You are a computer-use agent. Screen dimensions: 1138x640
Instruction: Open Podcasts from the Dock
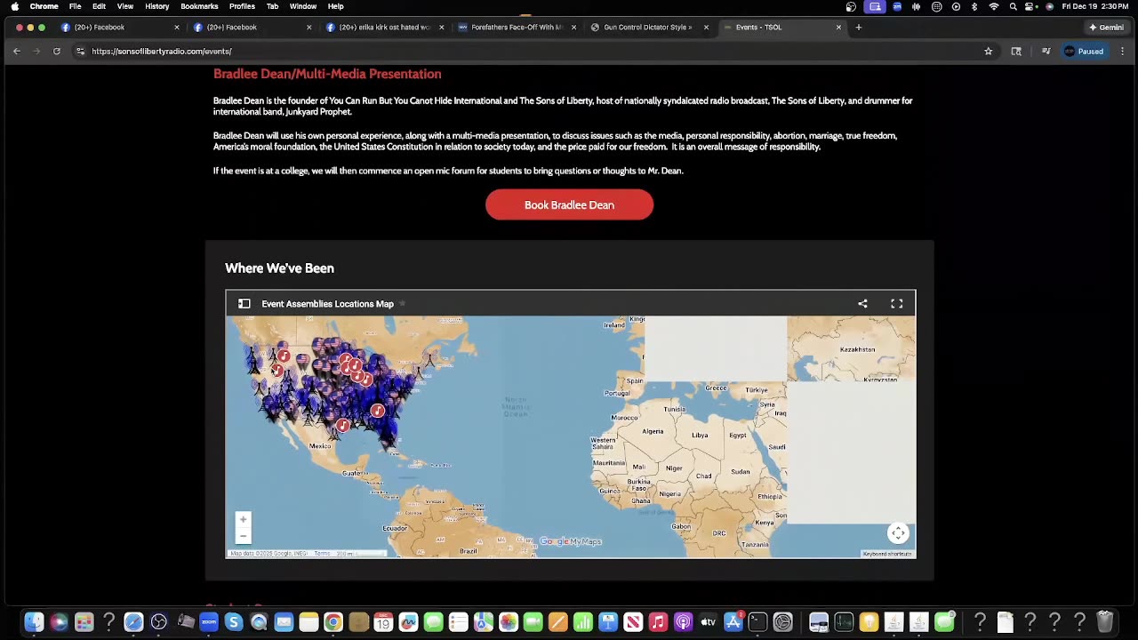(x=683, y=622)
